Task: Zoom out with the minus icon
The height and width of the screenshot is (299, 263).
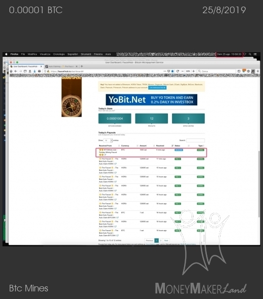Action: click(183, 71)
